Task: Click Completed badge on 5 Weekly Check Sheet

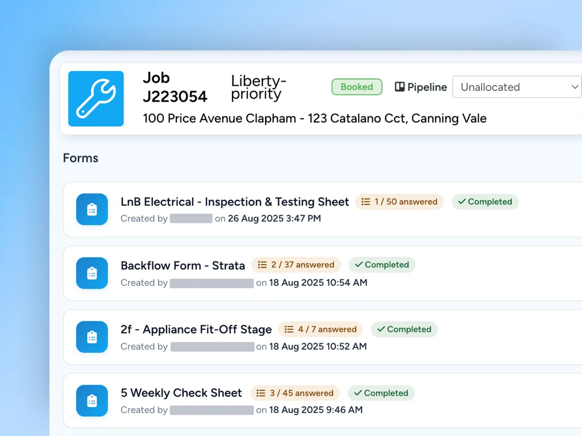Action: coord(381,393)
